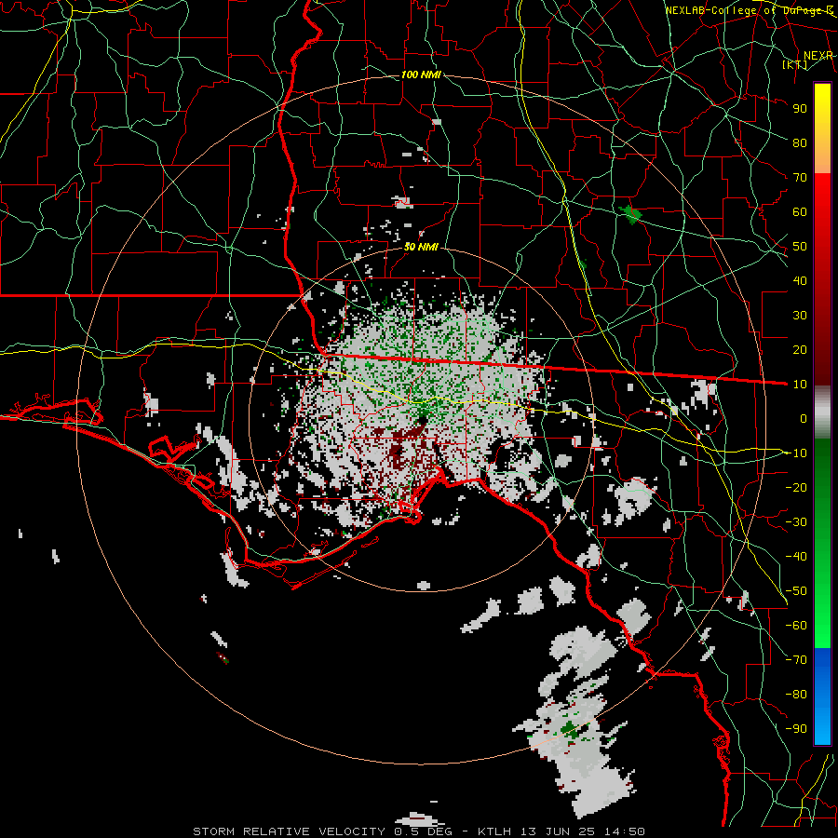The width and height of the screenshot is (838, 838).
Task: Select the 60 tick label on velocity scale
Action: 800,212
